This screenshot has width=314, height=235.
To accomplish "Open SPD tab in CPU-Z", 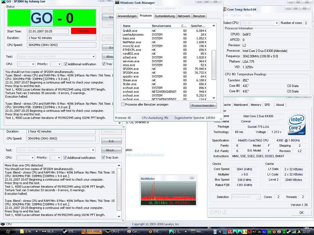I will point(267,105).
